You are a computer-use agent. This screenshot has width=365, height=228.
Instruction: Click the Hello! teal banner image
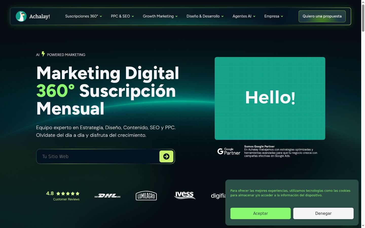(270, 98)
